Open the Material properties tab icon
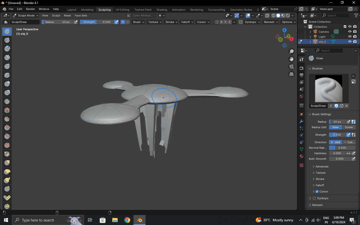Image resolution: width=360 pixels, height=225 pixels. click(x=301, y=156)
